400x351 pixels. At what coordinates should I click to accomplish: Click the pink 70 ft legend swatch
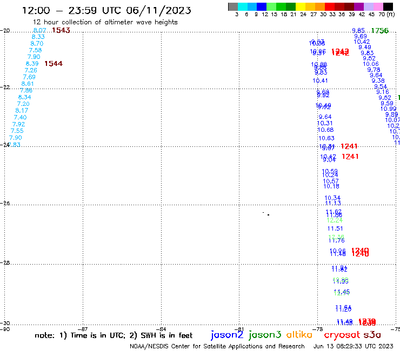[378, 6]
